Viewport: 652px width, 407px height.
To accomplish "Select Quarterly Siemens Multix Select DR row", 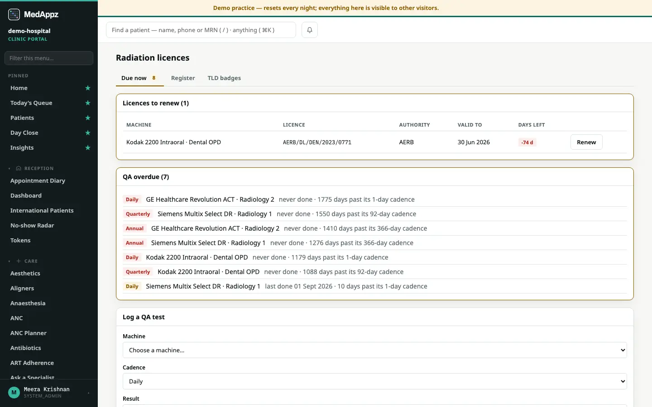I will [375, 214].
